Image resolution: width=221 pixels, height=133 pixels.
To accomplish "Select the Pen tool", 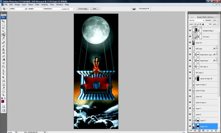I will click(x=3, y=70).
